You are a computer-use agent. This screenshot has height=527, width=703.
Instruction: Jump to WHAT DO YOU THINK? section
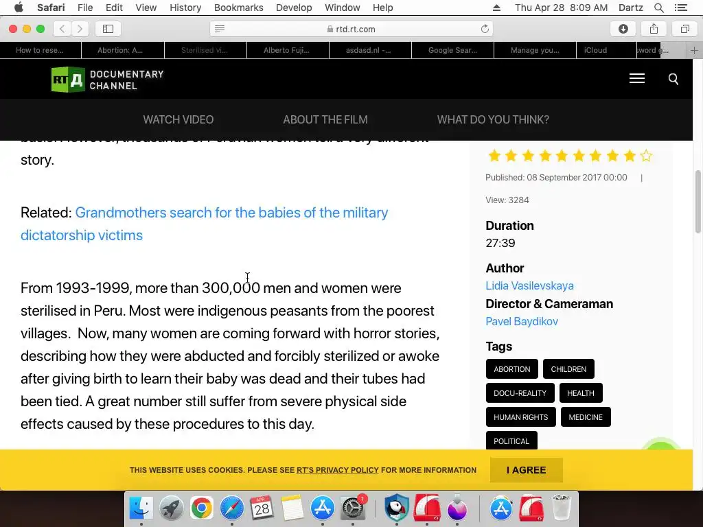(493, 119)
